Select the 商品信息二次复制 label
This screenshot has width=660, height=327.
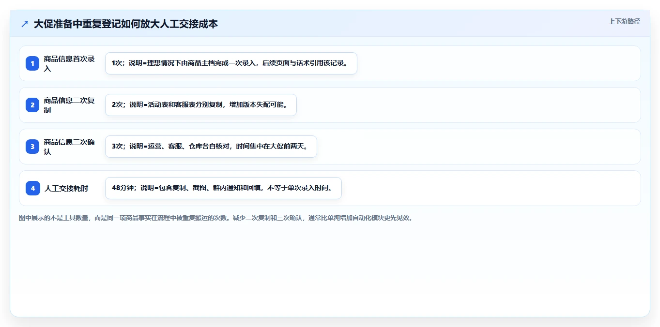point(70,105)
